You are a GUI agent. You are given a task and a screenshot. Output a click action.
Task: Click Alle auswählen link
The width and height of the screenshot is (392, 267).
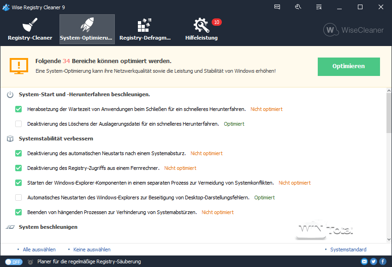click(39, 250)
